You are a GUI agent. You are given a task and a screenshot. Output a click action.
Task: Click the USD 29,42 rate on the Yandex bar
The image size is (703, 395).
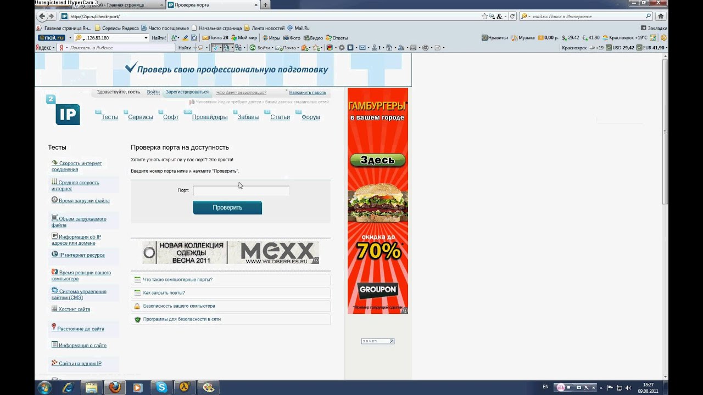tap(620, 48)
